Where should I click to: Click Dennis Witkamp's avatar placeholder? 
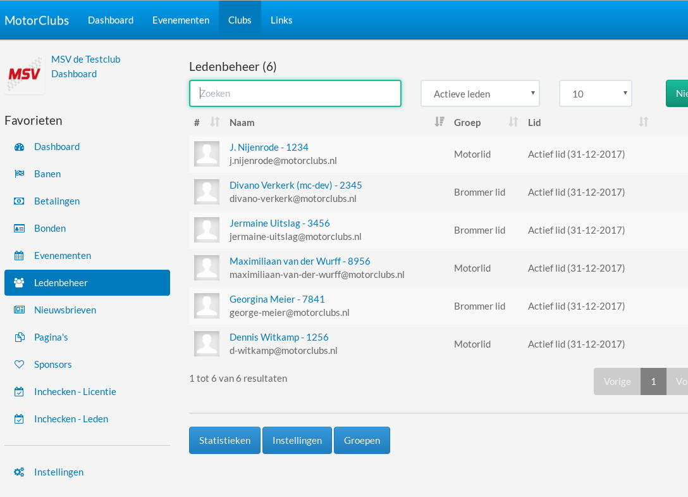tap(207, 344)
